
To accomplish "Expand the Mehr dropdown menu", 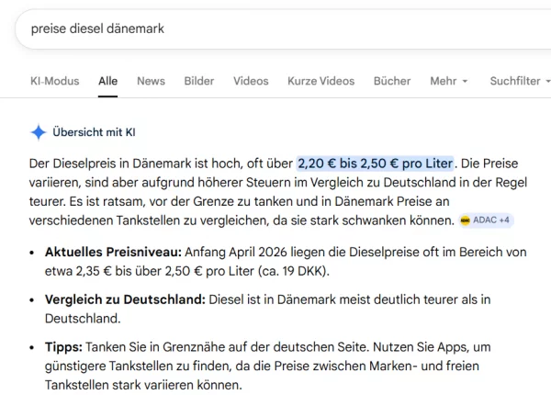I will point(448,81).
